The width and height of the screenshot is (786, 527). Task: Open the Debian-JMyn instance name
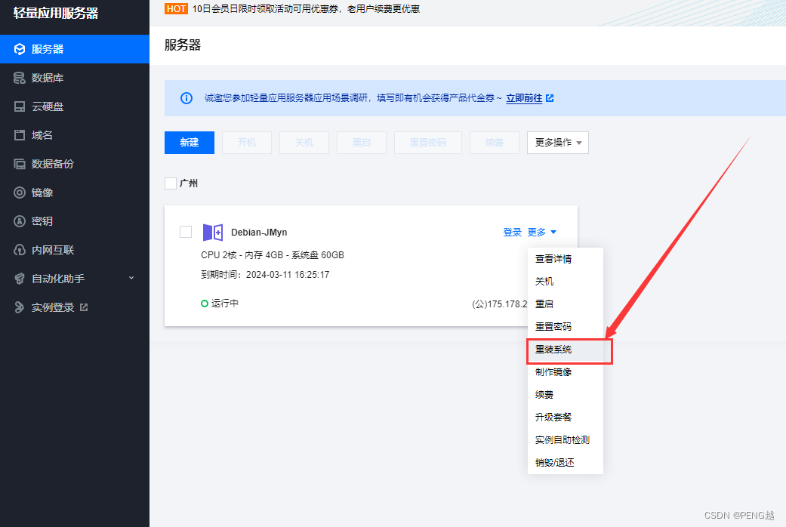point(259,232)
